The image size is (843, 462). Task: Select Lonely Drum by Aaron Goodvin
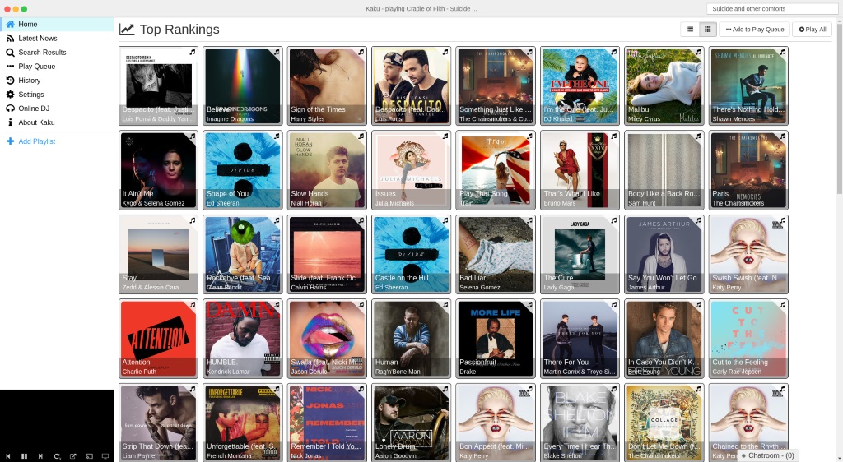[412, 423]
